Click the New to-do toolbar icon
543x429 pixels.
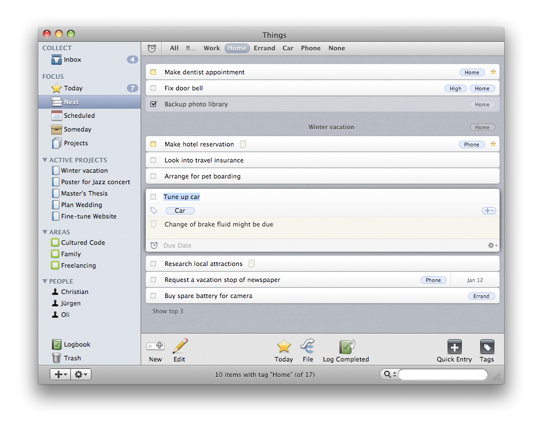tap(155, 345)
